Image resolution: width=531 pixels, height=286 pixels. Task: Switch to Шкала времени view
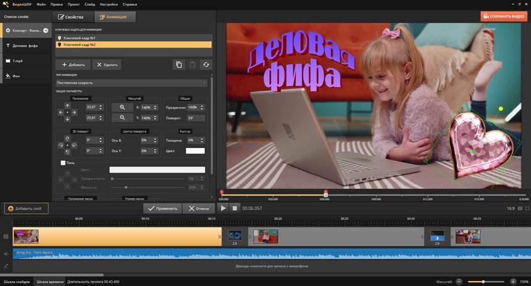[x=50, y=282]
